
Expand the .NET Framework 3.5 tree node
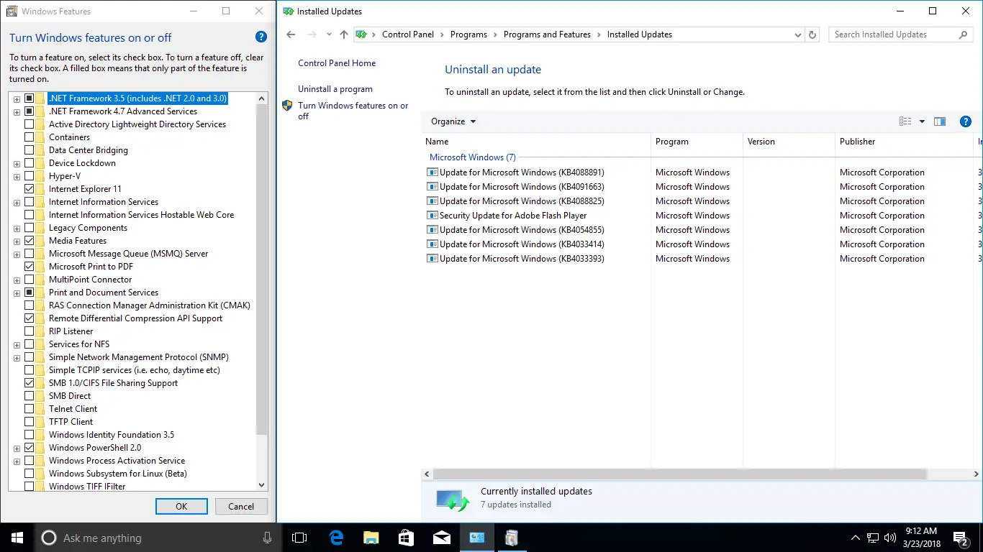pos(17,98)
